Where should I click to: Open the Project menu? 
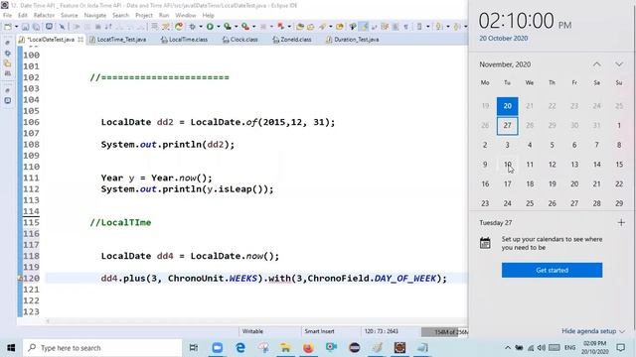point(144,16)
